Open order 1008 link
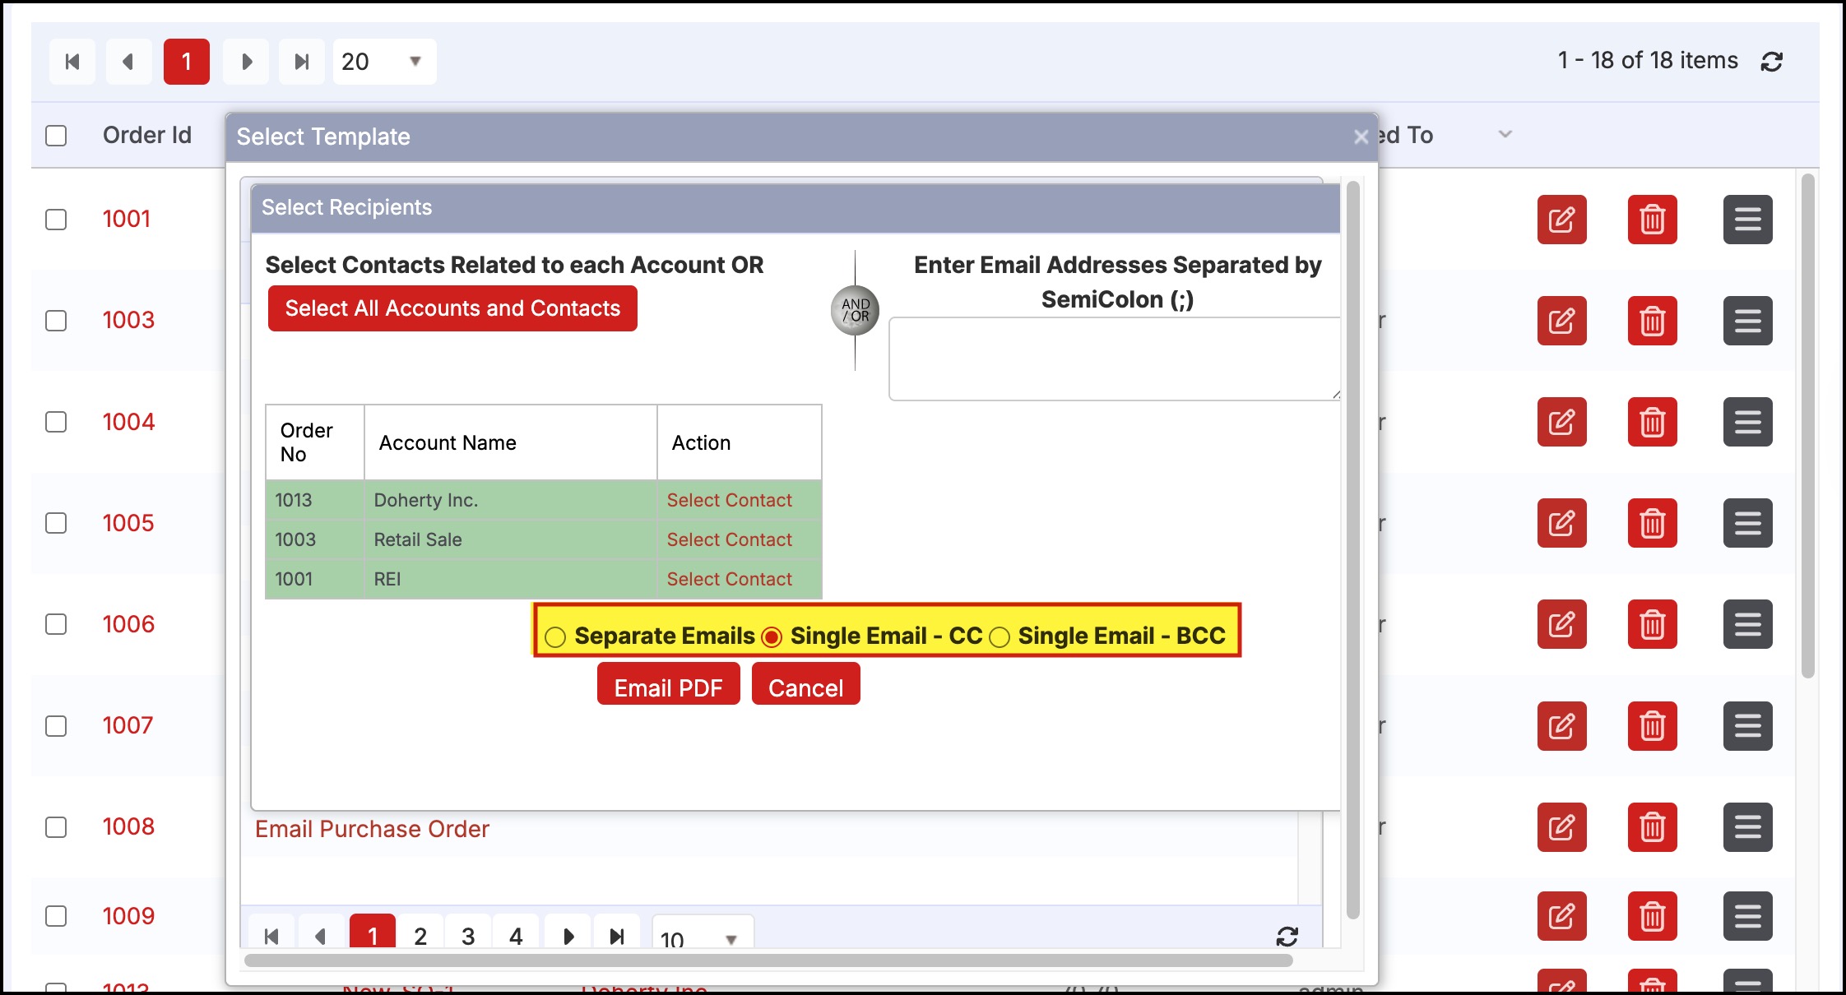 128,826
